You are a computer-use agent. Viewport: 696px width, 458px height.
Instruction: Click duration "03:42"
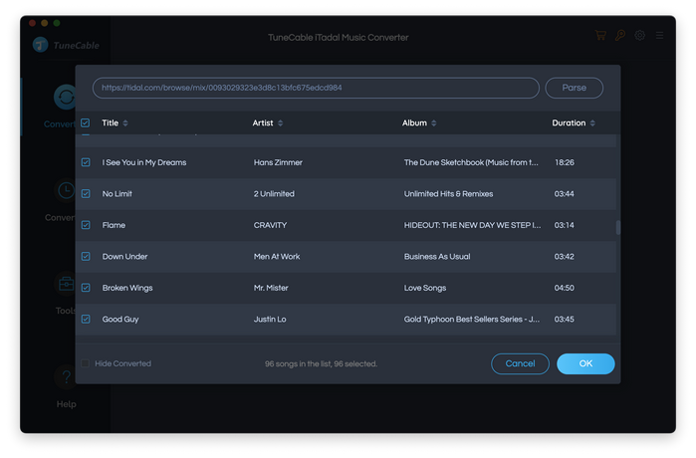point(565,257)
